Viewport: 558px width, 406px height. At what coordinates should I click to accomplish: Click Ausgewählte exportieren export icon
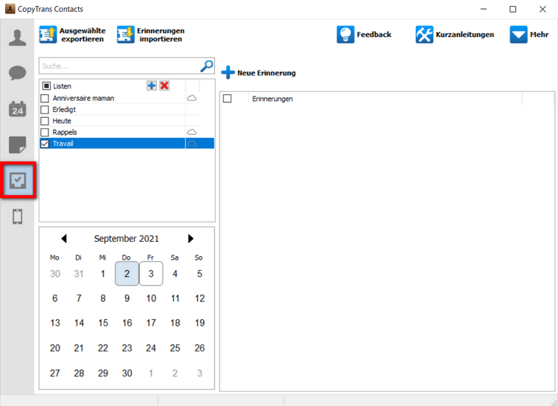[x=48, y=34]
